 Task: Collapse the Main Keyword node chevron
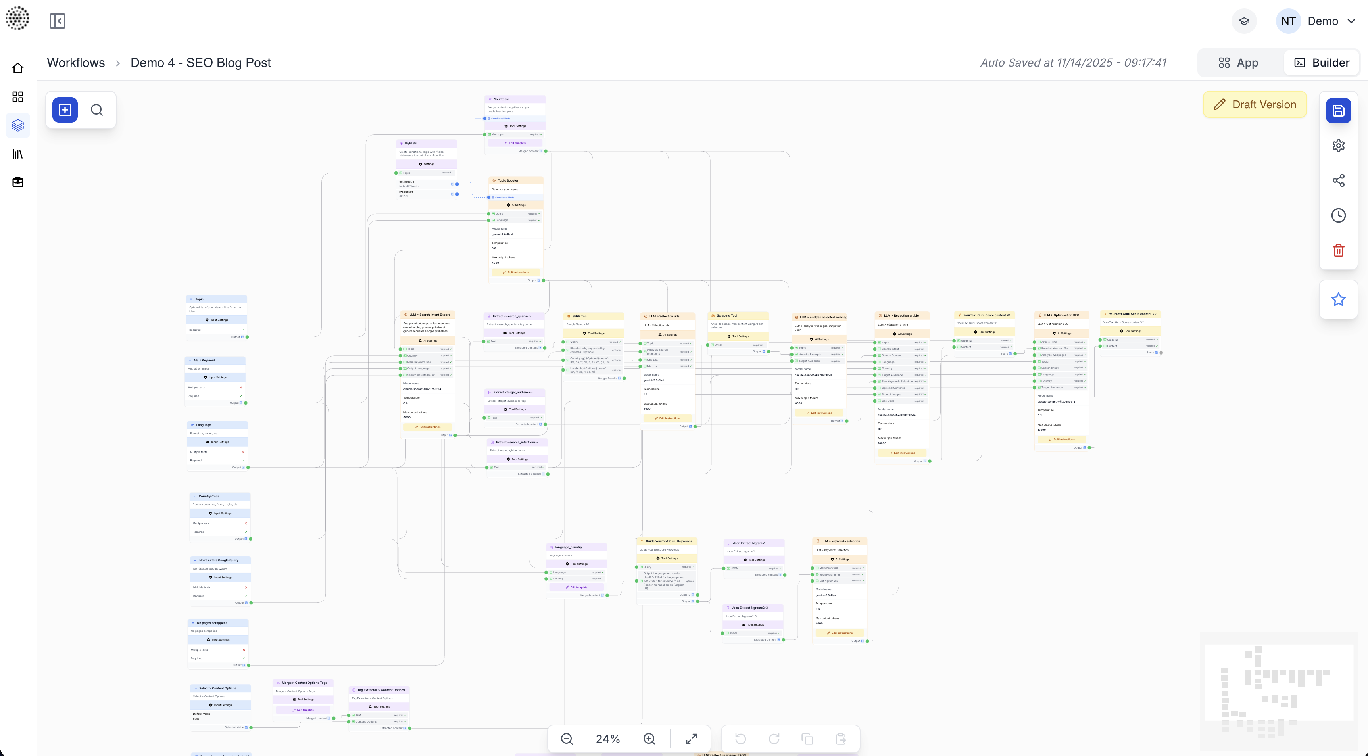(x=190, y=361)
